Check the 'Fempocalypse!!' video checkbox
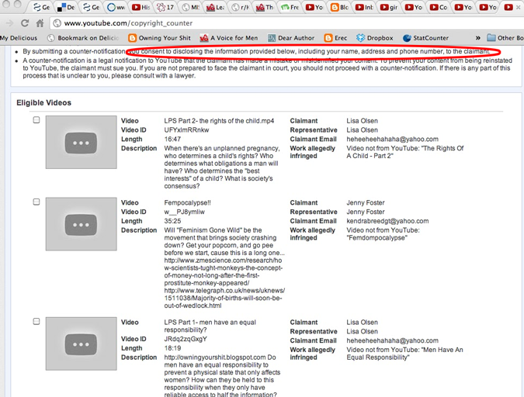The image size is (524, 397). click(36, 202)
